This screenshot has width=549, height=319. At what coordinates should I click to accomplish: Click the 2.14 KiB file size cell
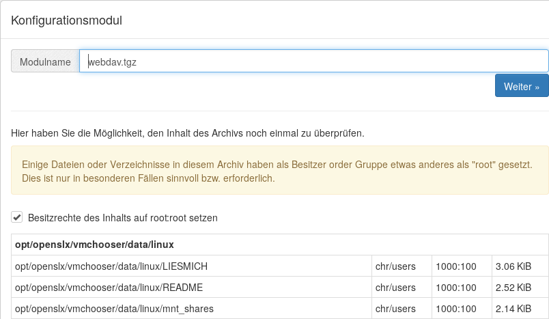click(x=514, y=308)
